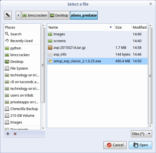Toggle the aliens_predator path button

coord(84,15)
